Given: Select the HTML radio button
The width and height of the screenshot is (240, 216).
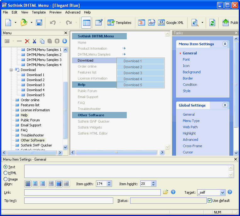Looking at the screenshot, I should click(x=6, y=173).
